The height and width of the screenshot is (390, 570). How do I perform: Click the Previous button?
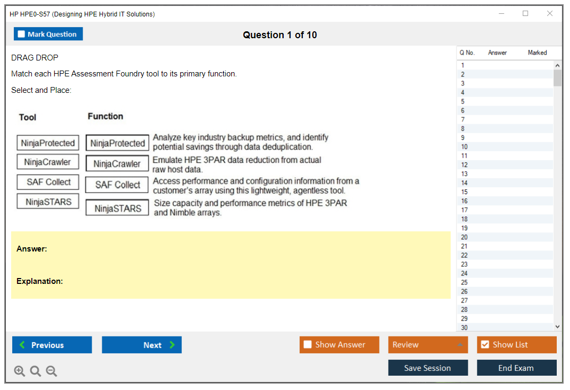52,345
